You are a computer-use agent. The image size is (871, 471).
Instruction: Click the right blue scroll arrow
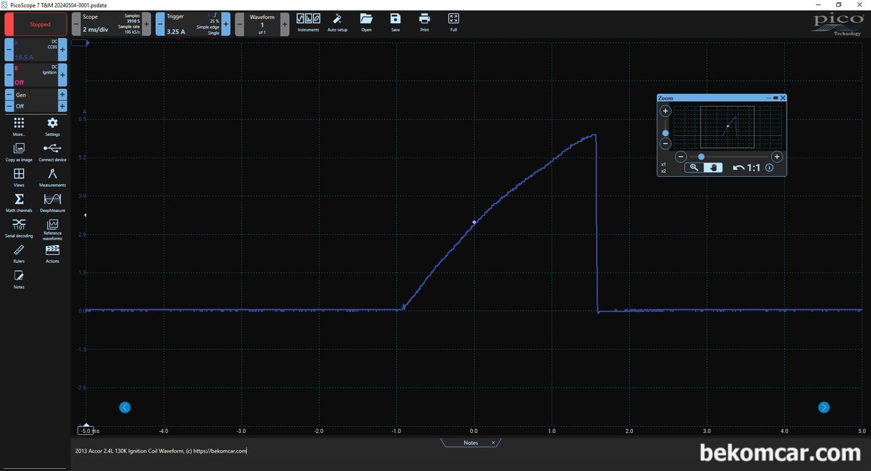[x=824, y=407]
